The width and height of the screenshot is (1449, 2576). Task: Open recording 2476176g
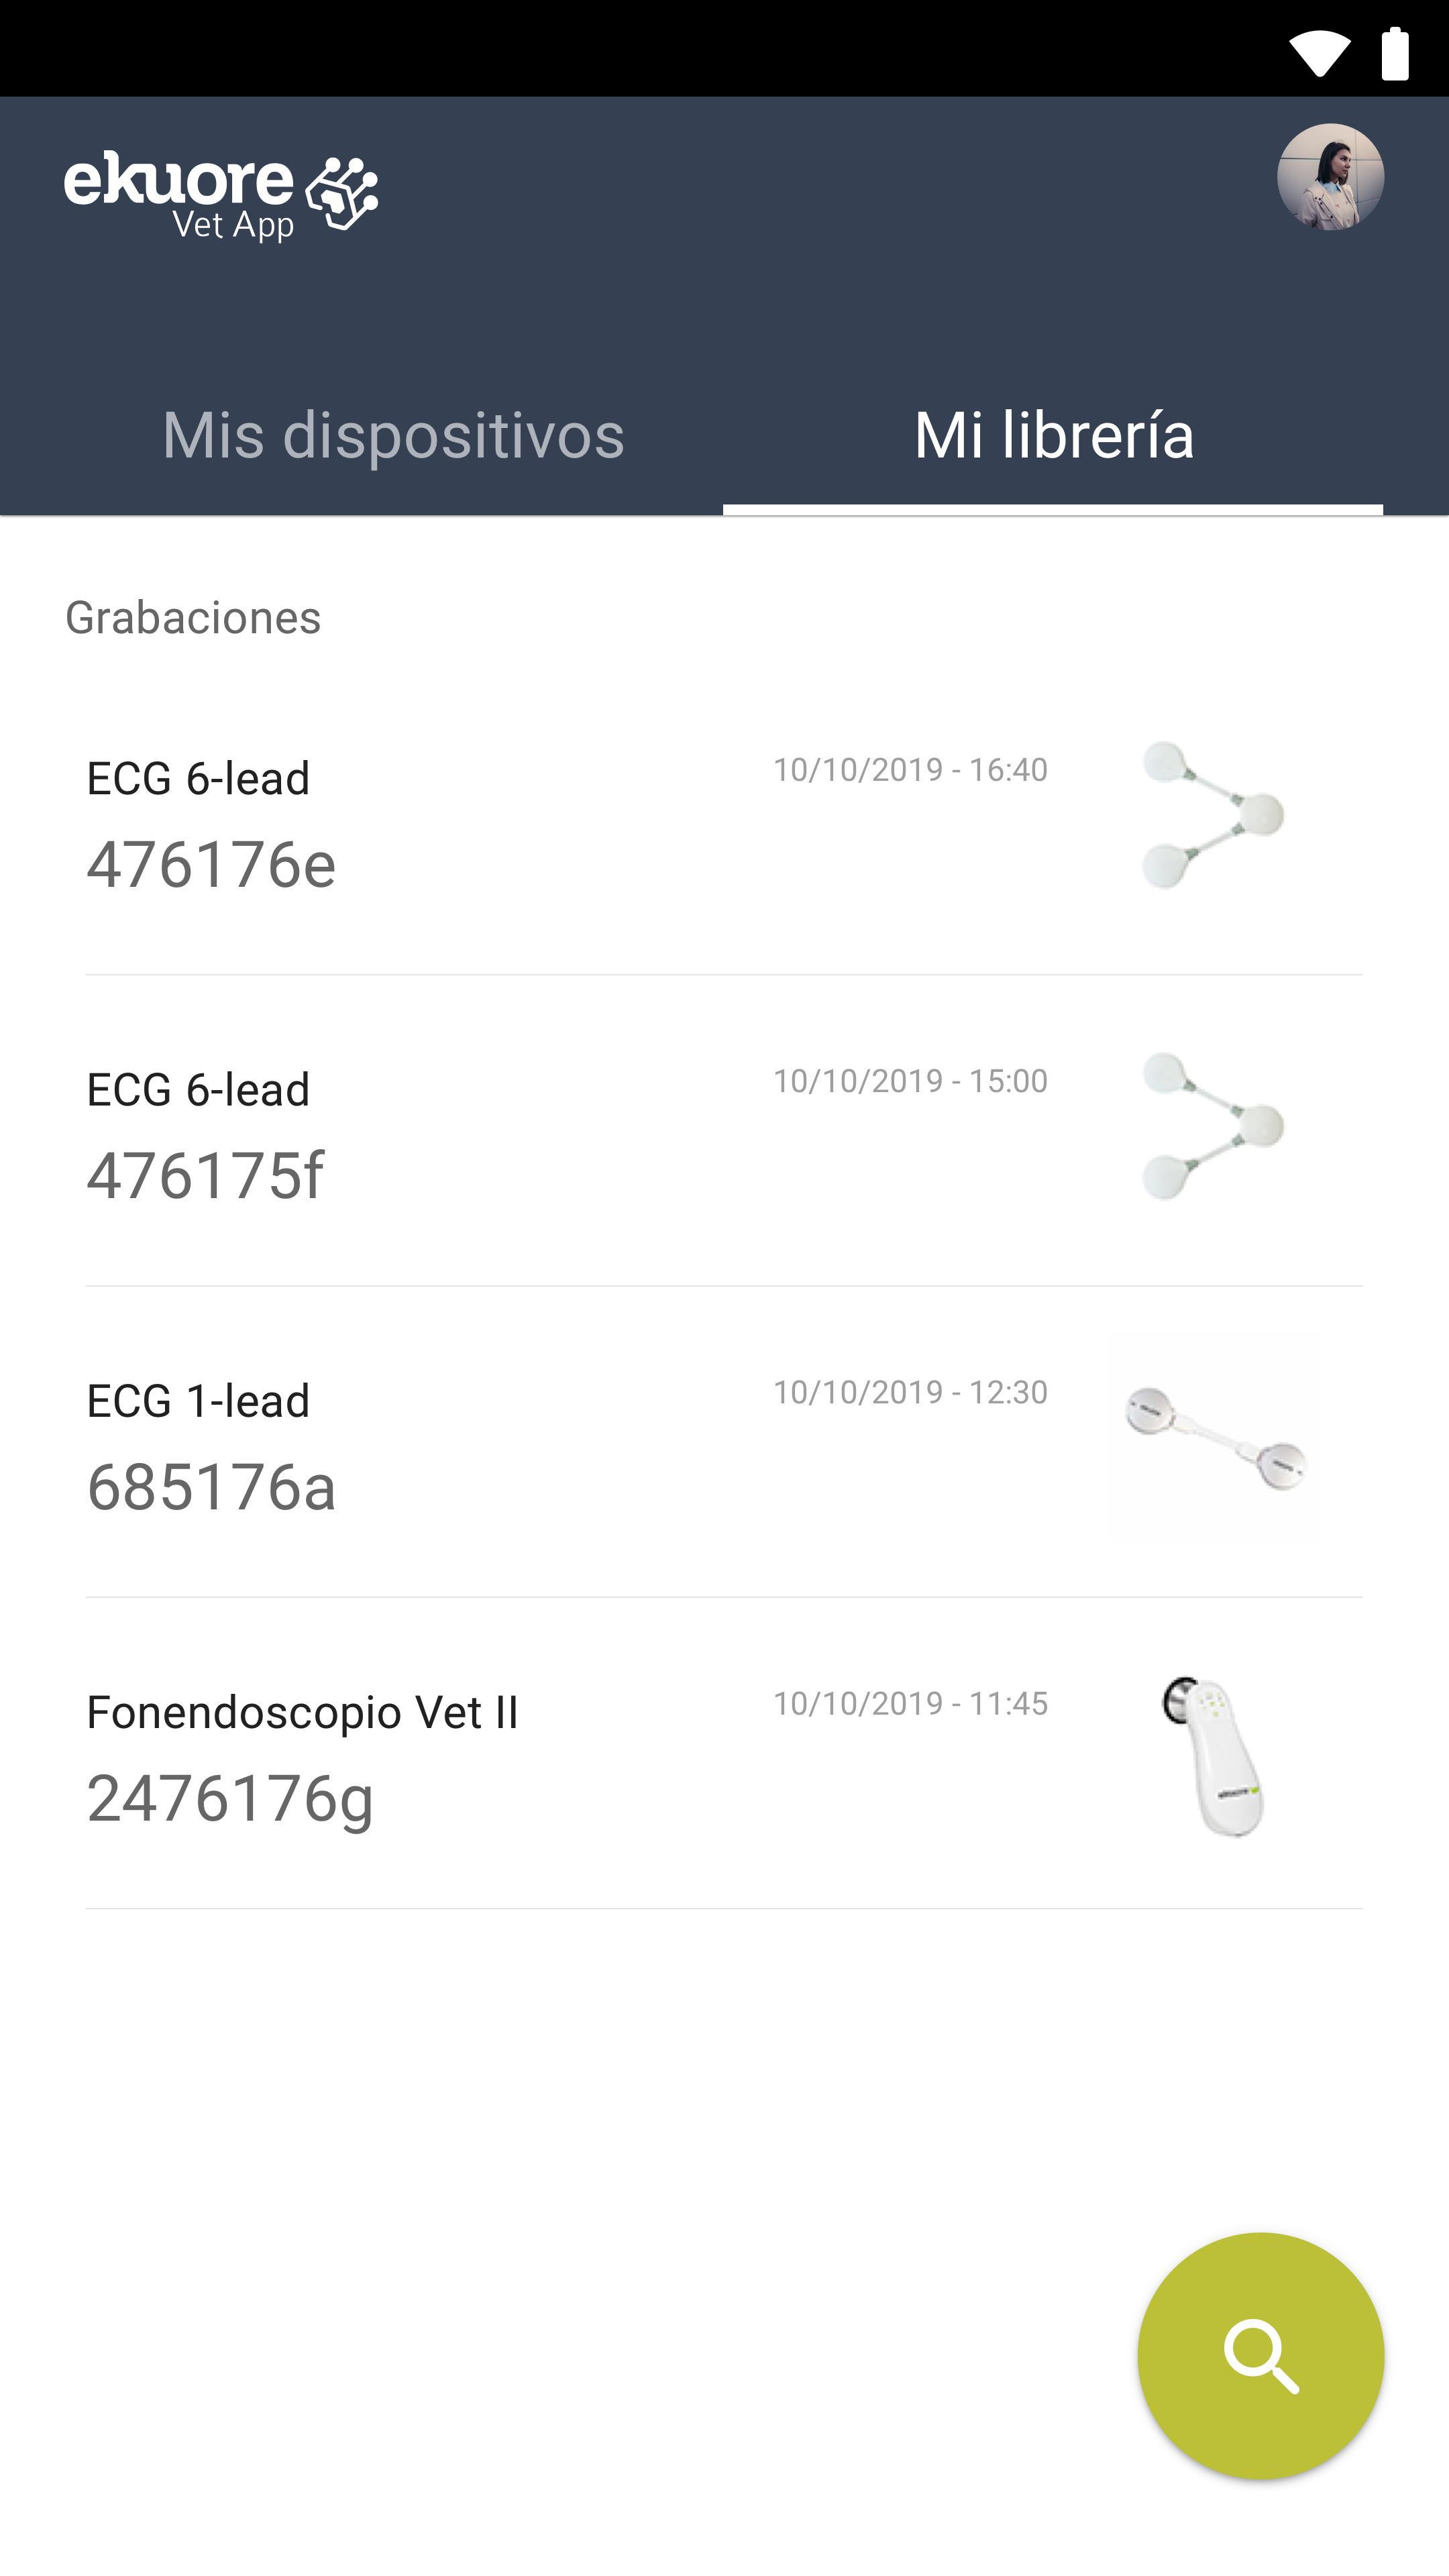coord(724,1753)
